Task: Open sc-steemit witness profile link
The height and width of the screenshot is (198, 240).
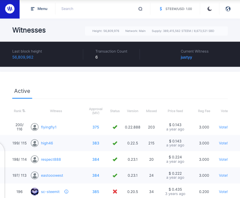Action: pos(50,192)
